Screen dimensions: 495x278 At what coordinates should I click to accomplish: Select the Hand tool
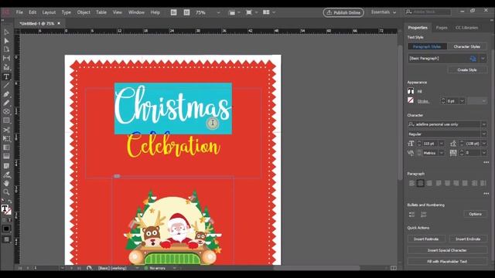click(x=6, y=183)
